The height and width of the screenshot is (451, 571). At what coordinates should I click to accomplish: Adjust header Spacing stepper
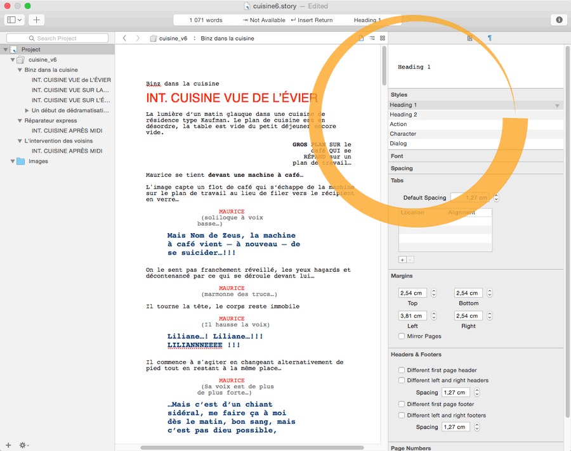477,393
